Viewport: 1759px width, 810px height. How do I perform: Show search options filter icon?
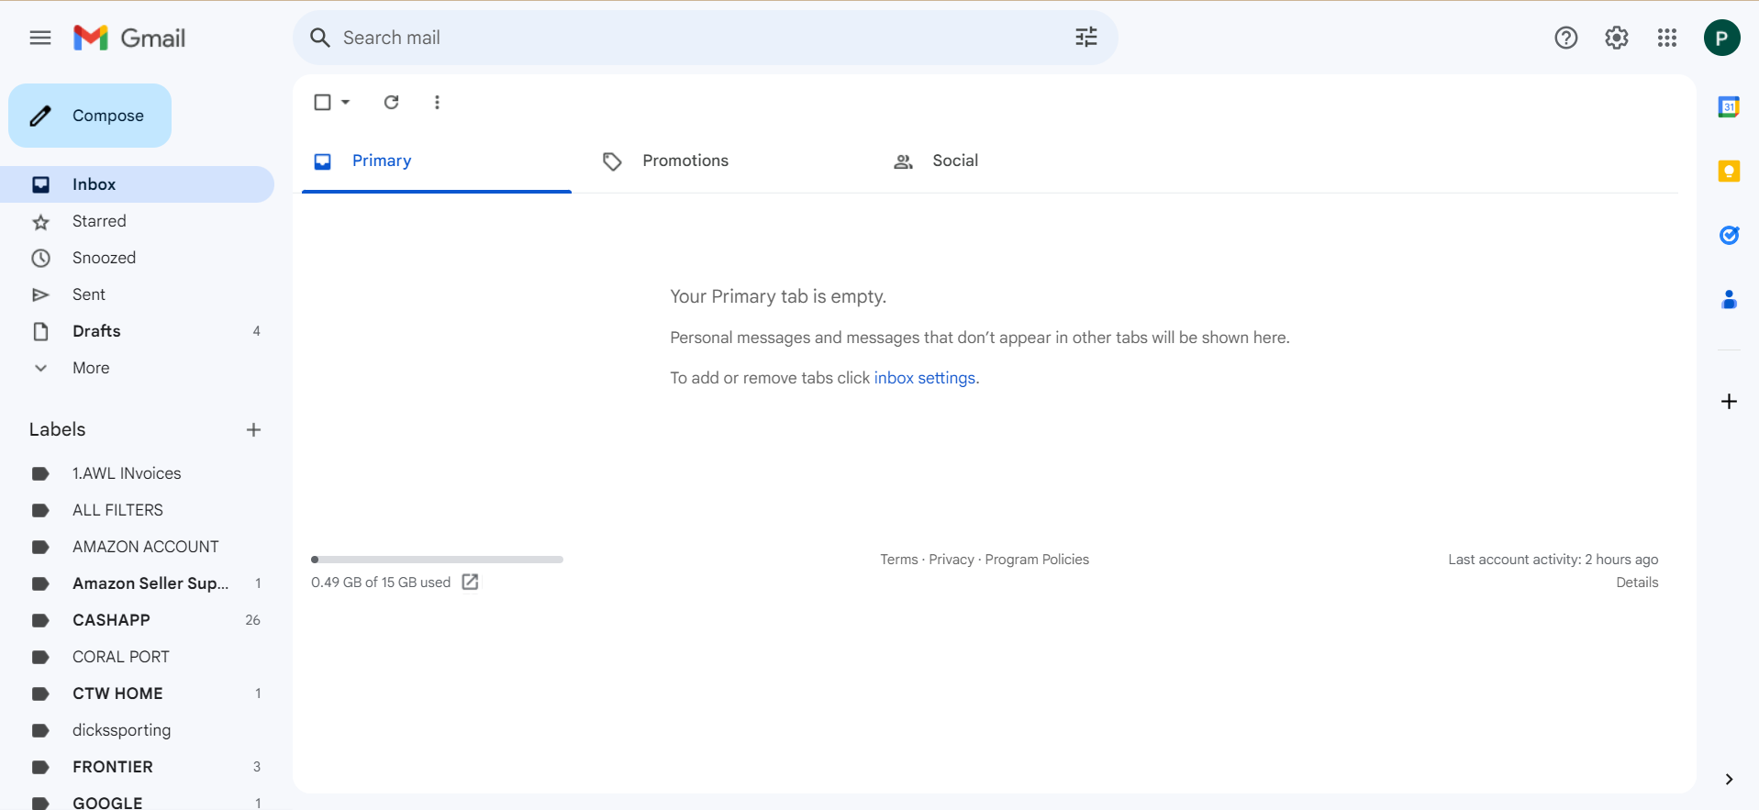1086,38
